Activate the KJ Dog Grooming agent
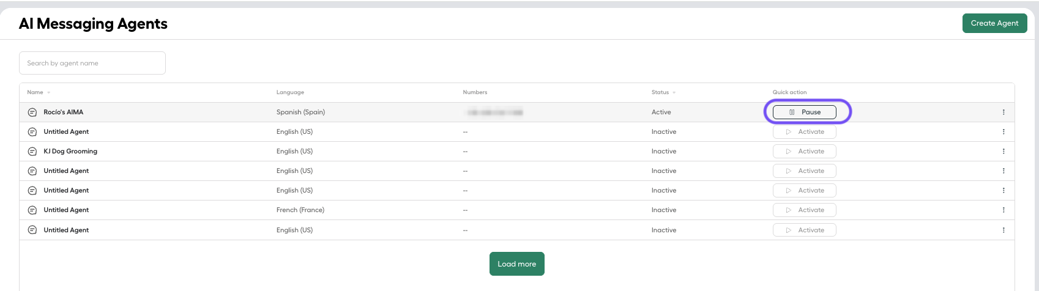The height and width of the screenshot is (291, 1039). [804, 151]
